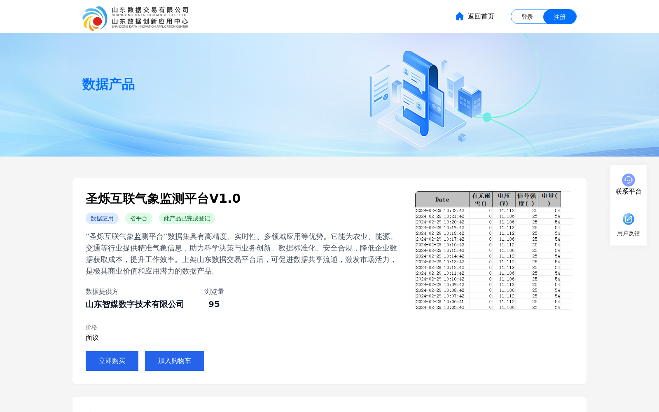659x412 pixels.
Task: Open the 登录 login button
Action: pyautogui.click(x=527, y=17)
